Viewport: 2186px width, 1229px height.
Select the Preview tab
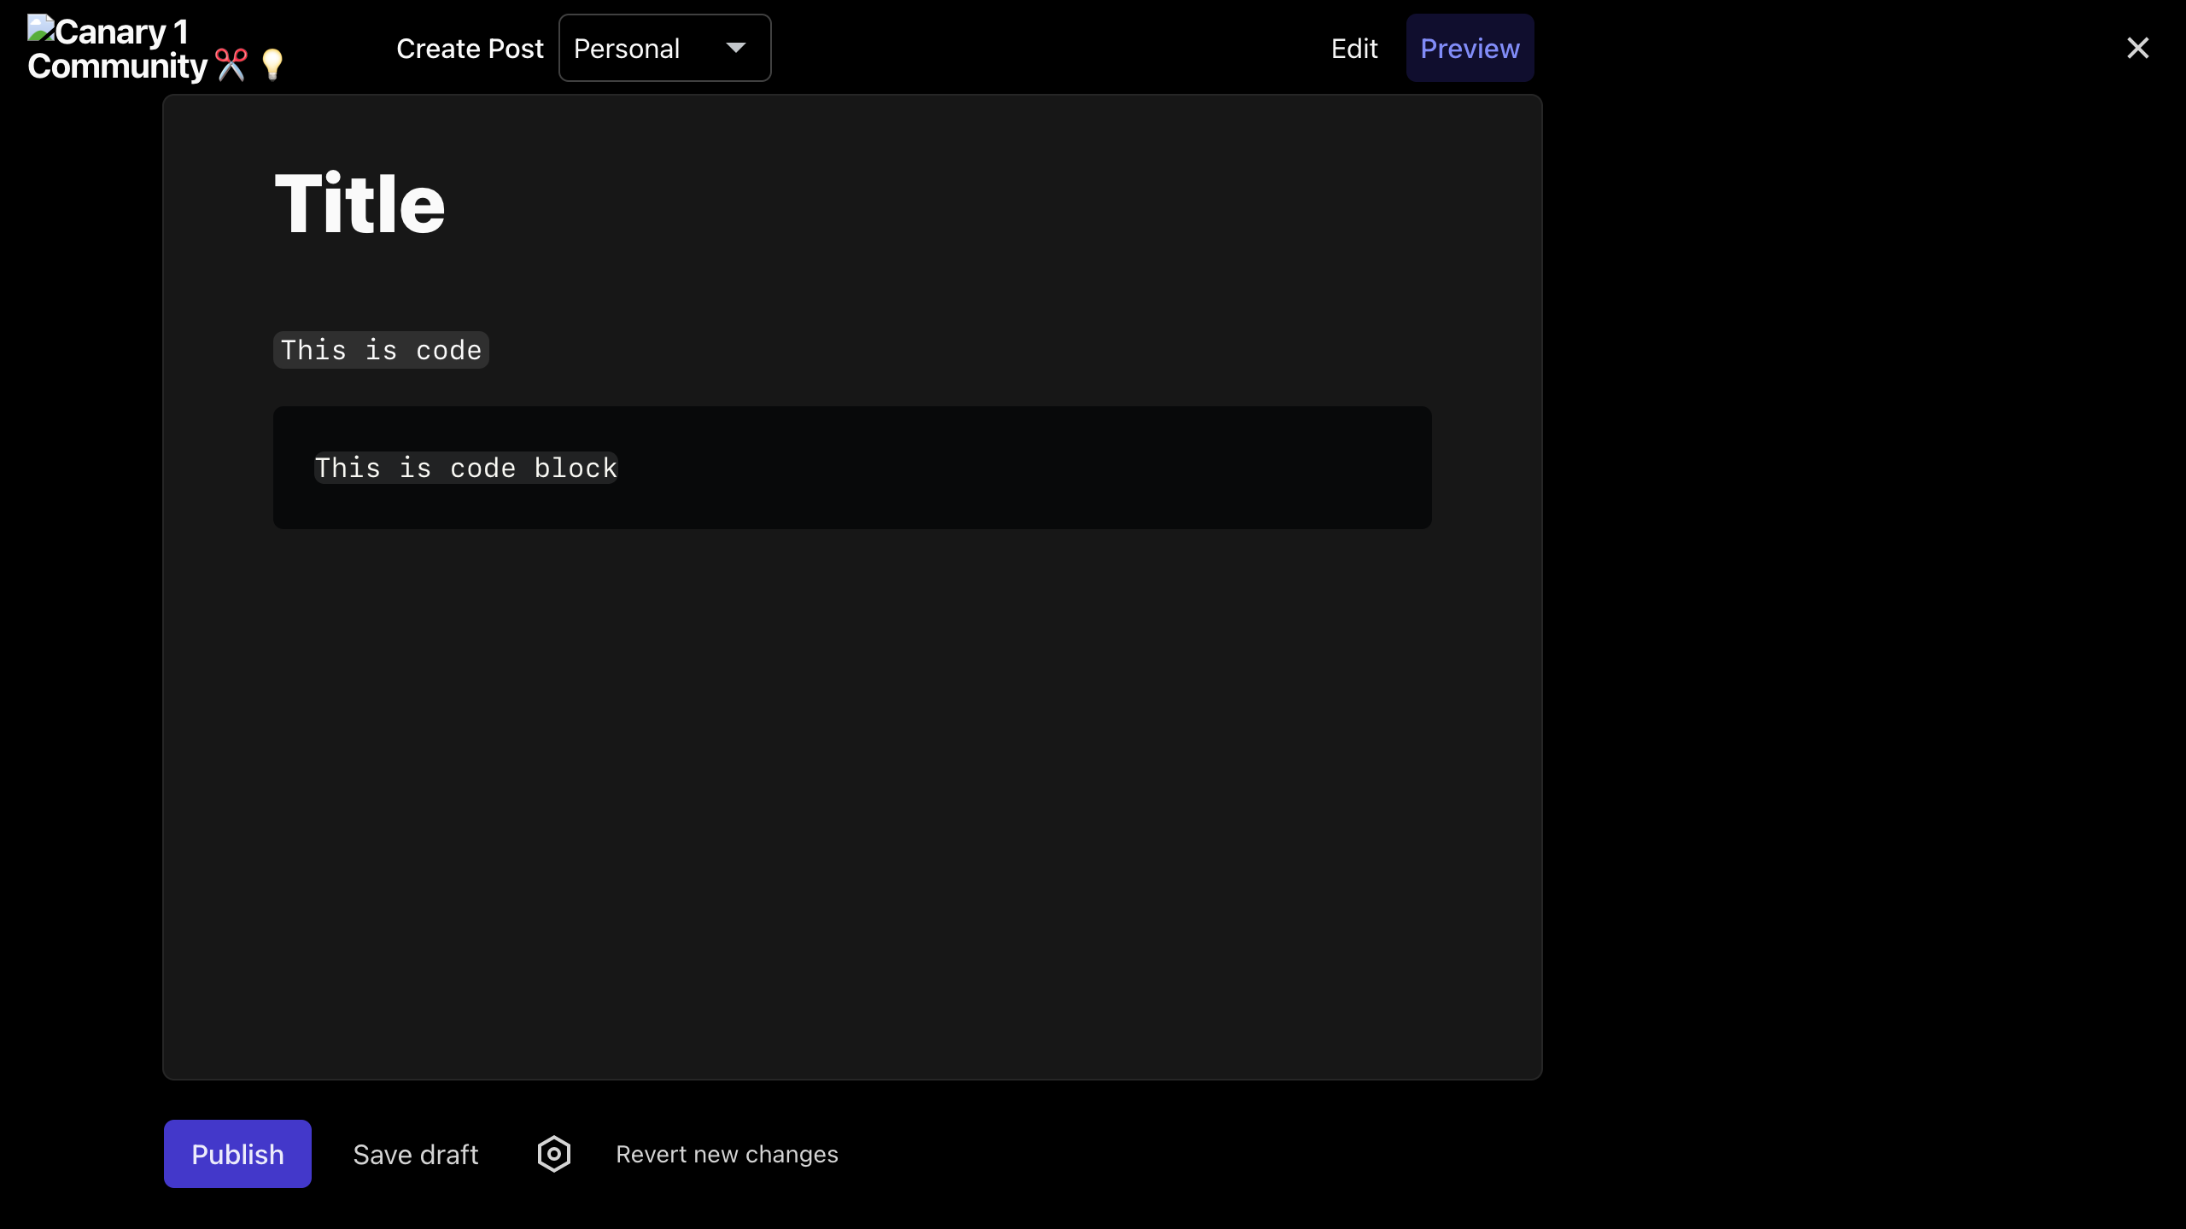(x=1469, y=48)
